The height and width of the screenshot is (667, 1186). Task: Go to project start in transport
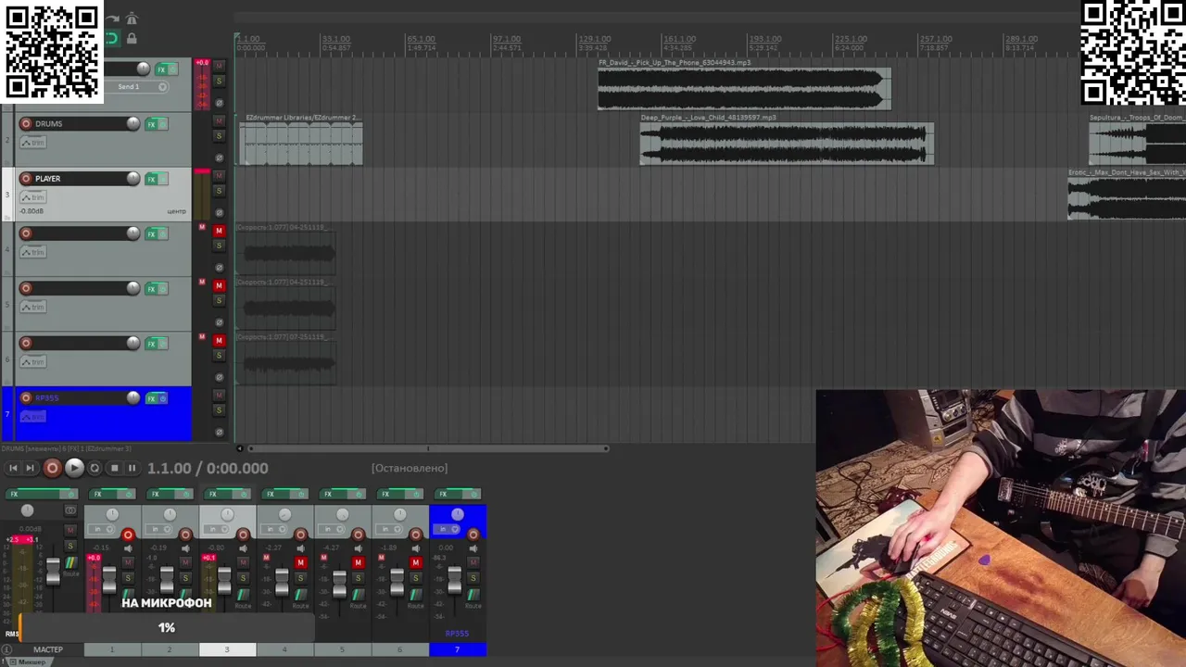[x=13, y=469]
